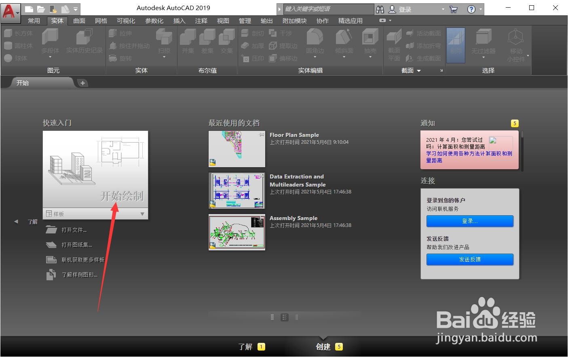The image size is (568, 357).
Task: Switch to the 参数化 ribbon tab
Action: (x=154, y=21)
